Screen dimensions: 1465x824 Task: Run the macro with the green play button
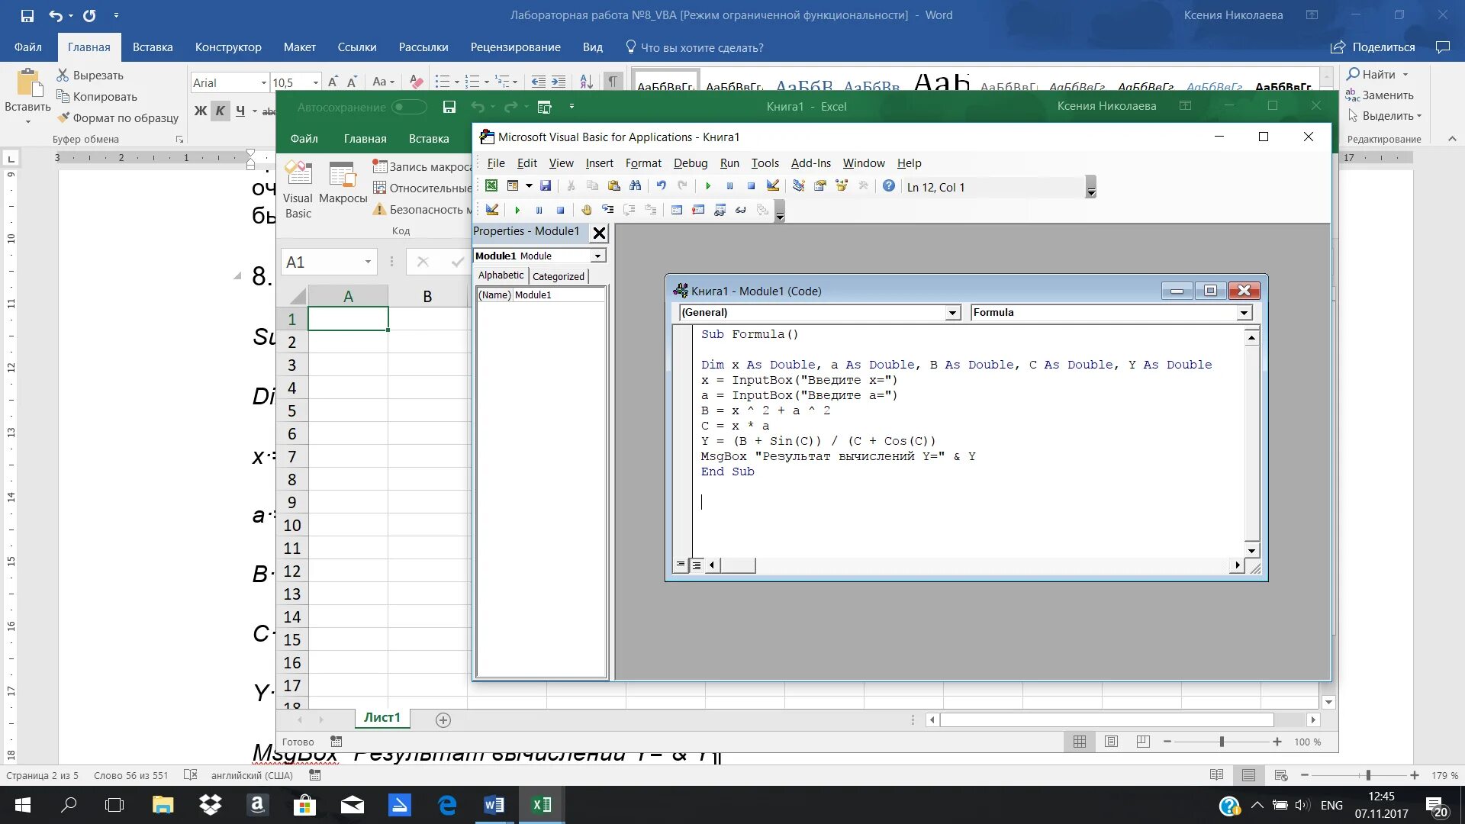708,186
